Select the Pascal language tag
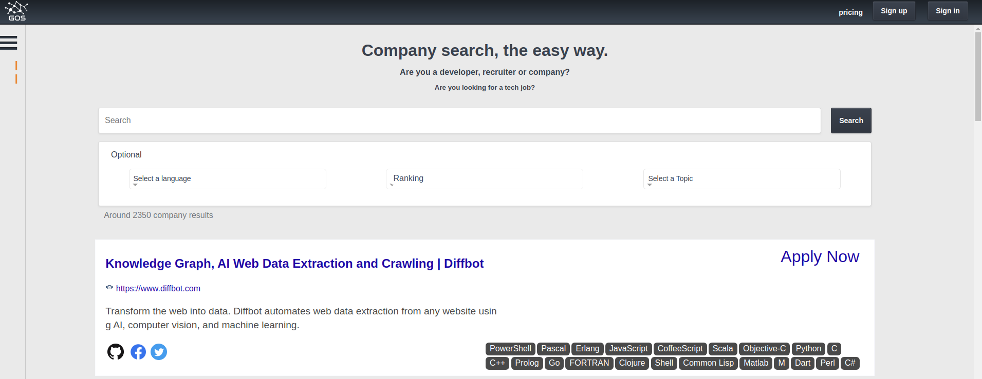 (x=553, y=349)
